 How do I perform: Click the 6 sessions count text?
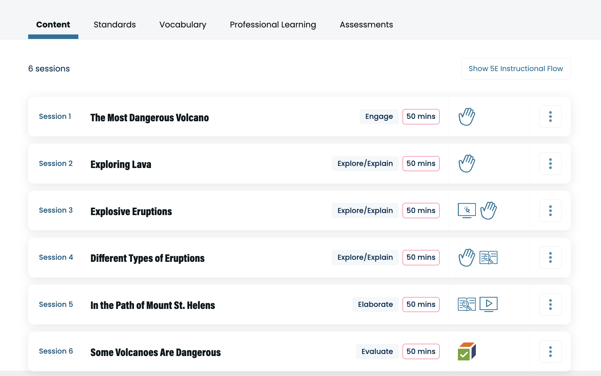coord(49,69)
